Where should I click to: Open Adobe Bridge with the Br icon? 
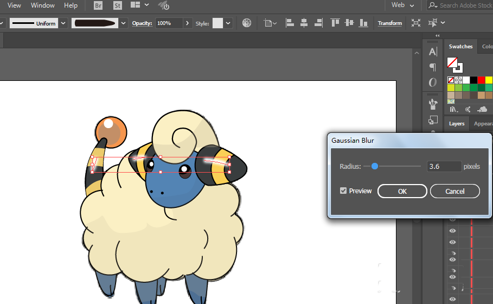coord(98,5)
